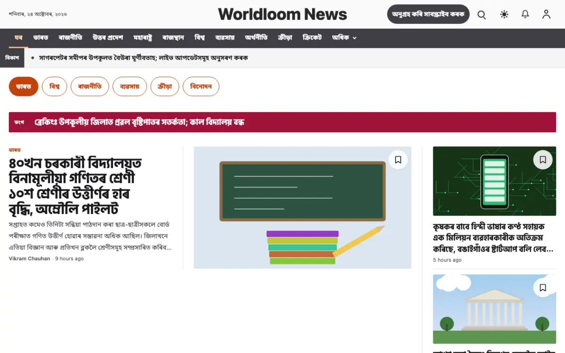Bookmark the courthouse building story

point(543,288)
